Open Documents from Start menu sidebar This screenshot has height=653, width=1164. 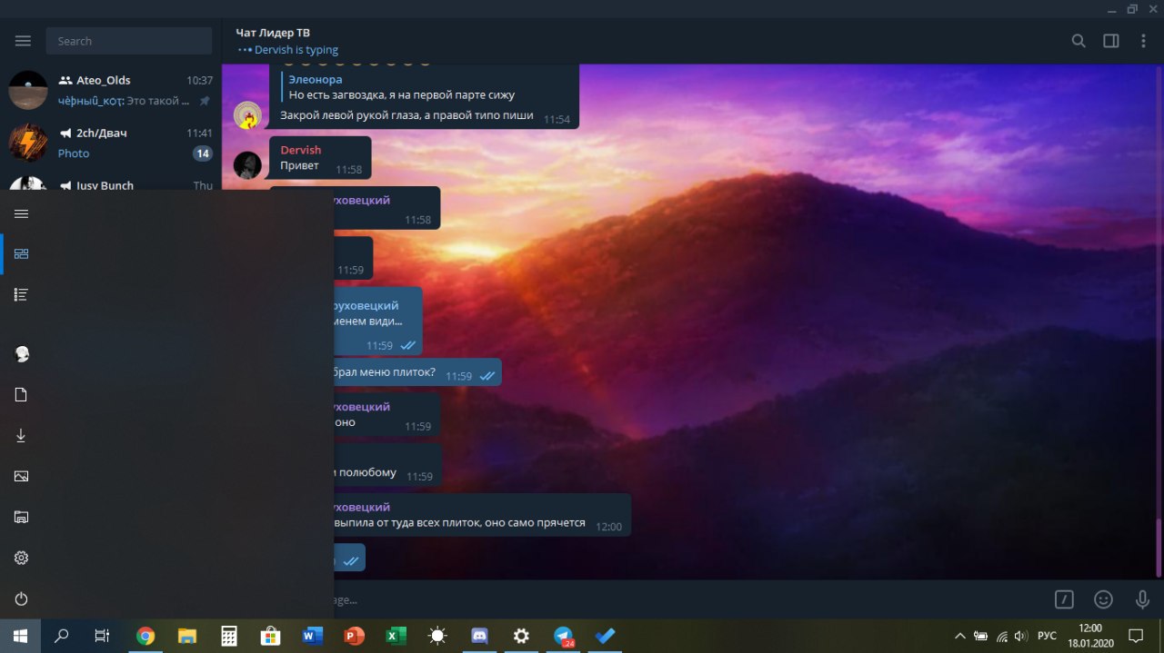tap(22, 395)
